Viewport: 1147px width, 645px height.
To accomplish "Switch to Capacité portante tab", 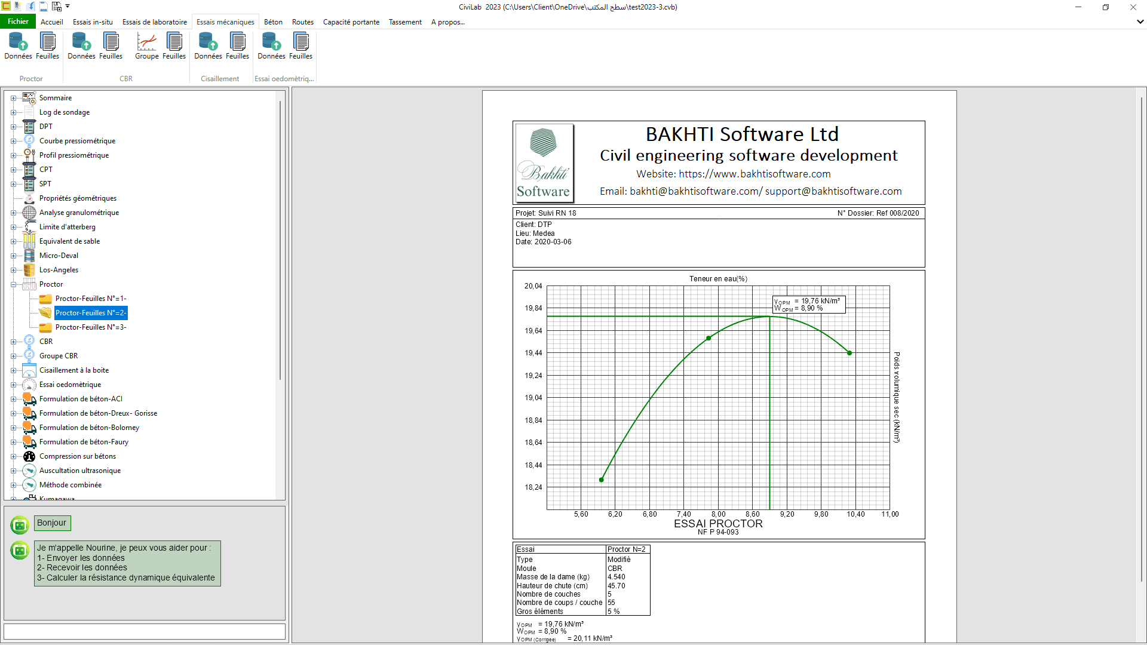I will click(x=351, y=21).
